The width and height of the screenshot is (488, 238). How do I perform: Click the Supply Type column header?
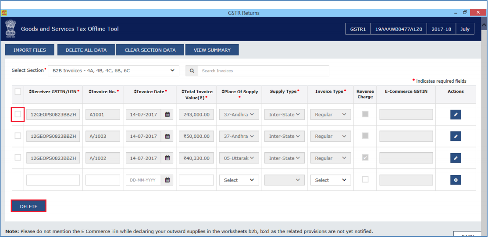285,91
